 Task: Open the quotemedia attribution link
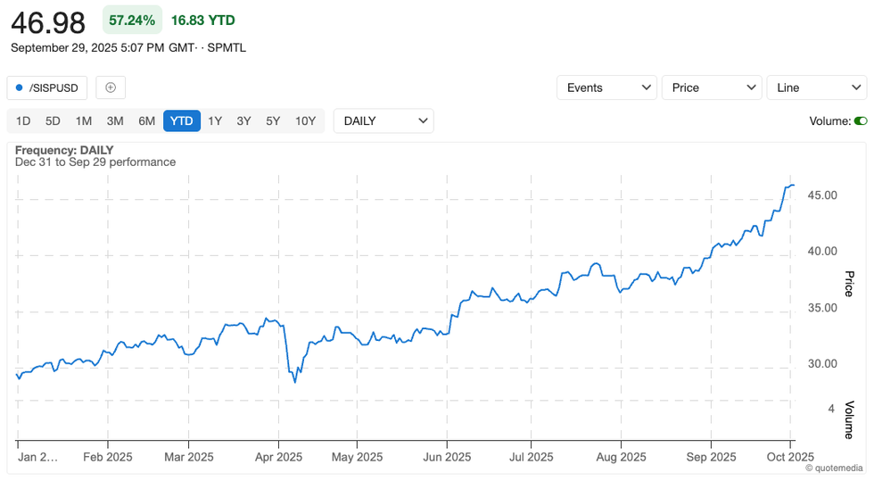(x=834, y=468)
